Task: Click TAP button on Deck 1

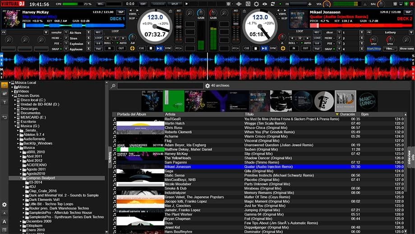Action: [121, 12]
